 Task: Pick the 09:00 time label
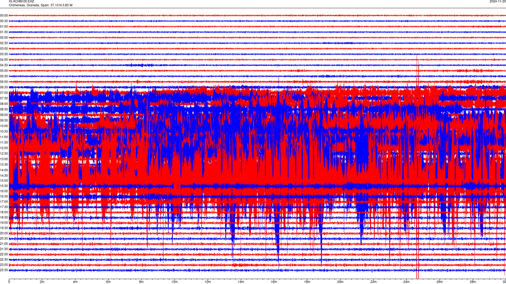pos(4,115)
